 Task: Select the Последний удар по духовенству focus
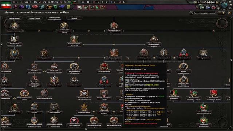click(x=114, y=28)
